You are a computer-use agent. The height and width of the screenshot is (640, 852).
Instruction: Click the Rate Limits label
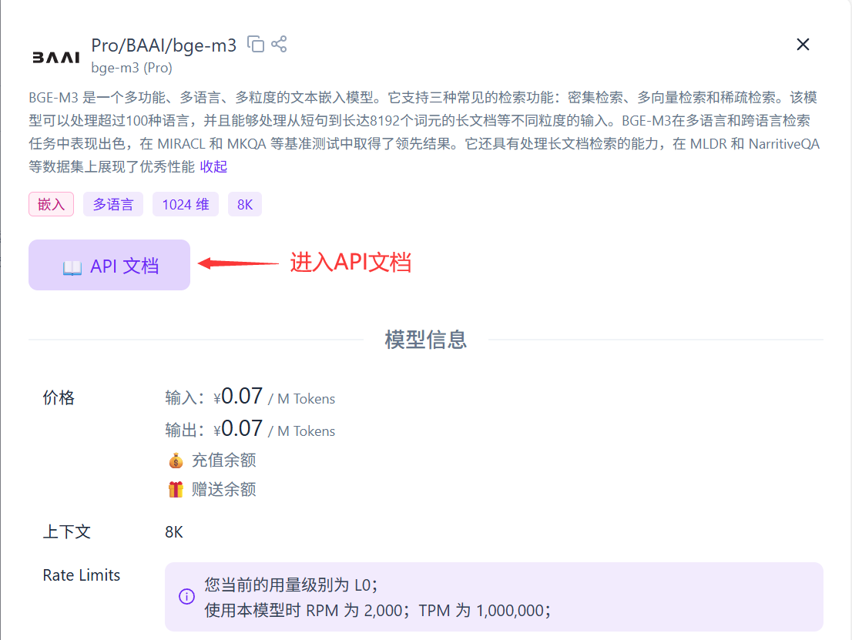(x=82, y=575)
